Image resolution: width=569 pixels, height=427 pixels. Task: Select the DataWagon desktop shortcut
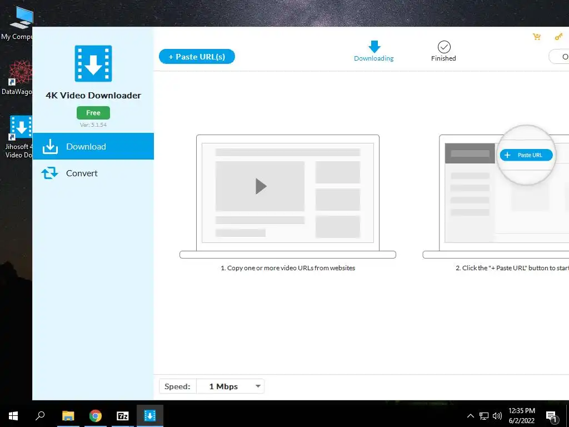[x=17, y=78]
